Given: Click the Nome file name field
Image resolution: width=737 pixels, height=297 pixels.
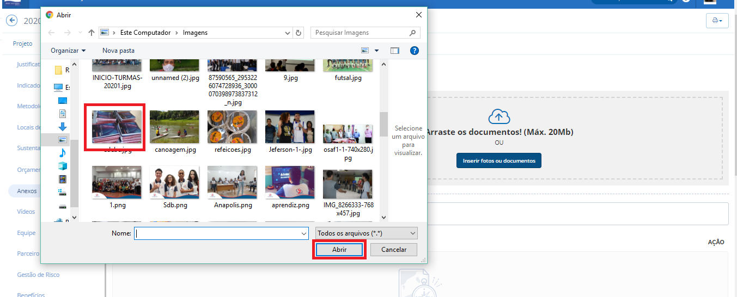Looking at the screenshot, I should pyautogui.click(x=221, y=233).
